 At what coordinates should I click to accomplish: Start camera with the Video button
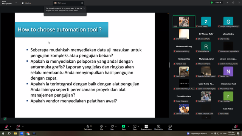tap(18, 127)
